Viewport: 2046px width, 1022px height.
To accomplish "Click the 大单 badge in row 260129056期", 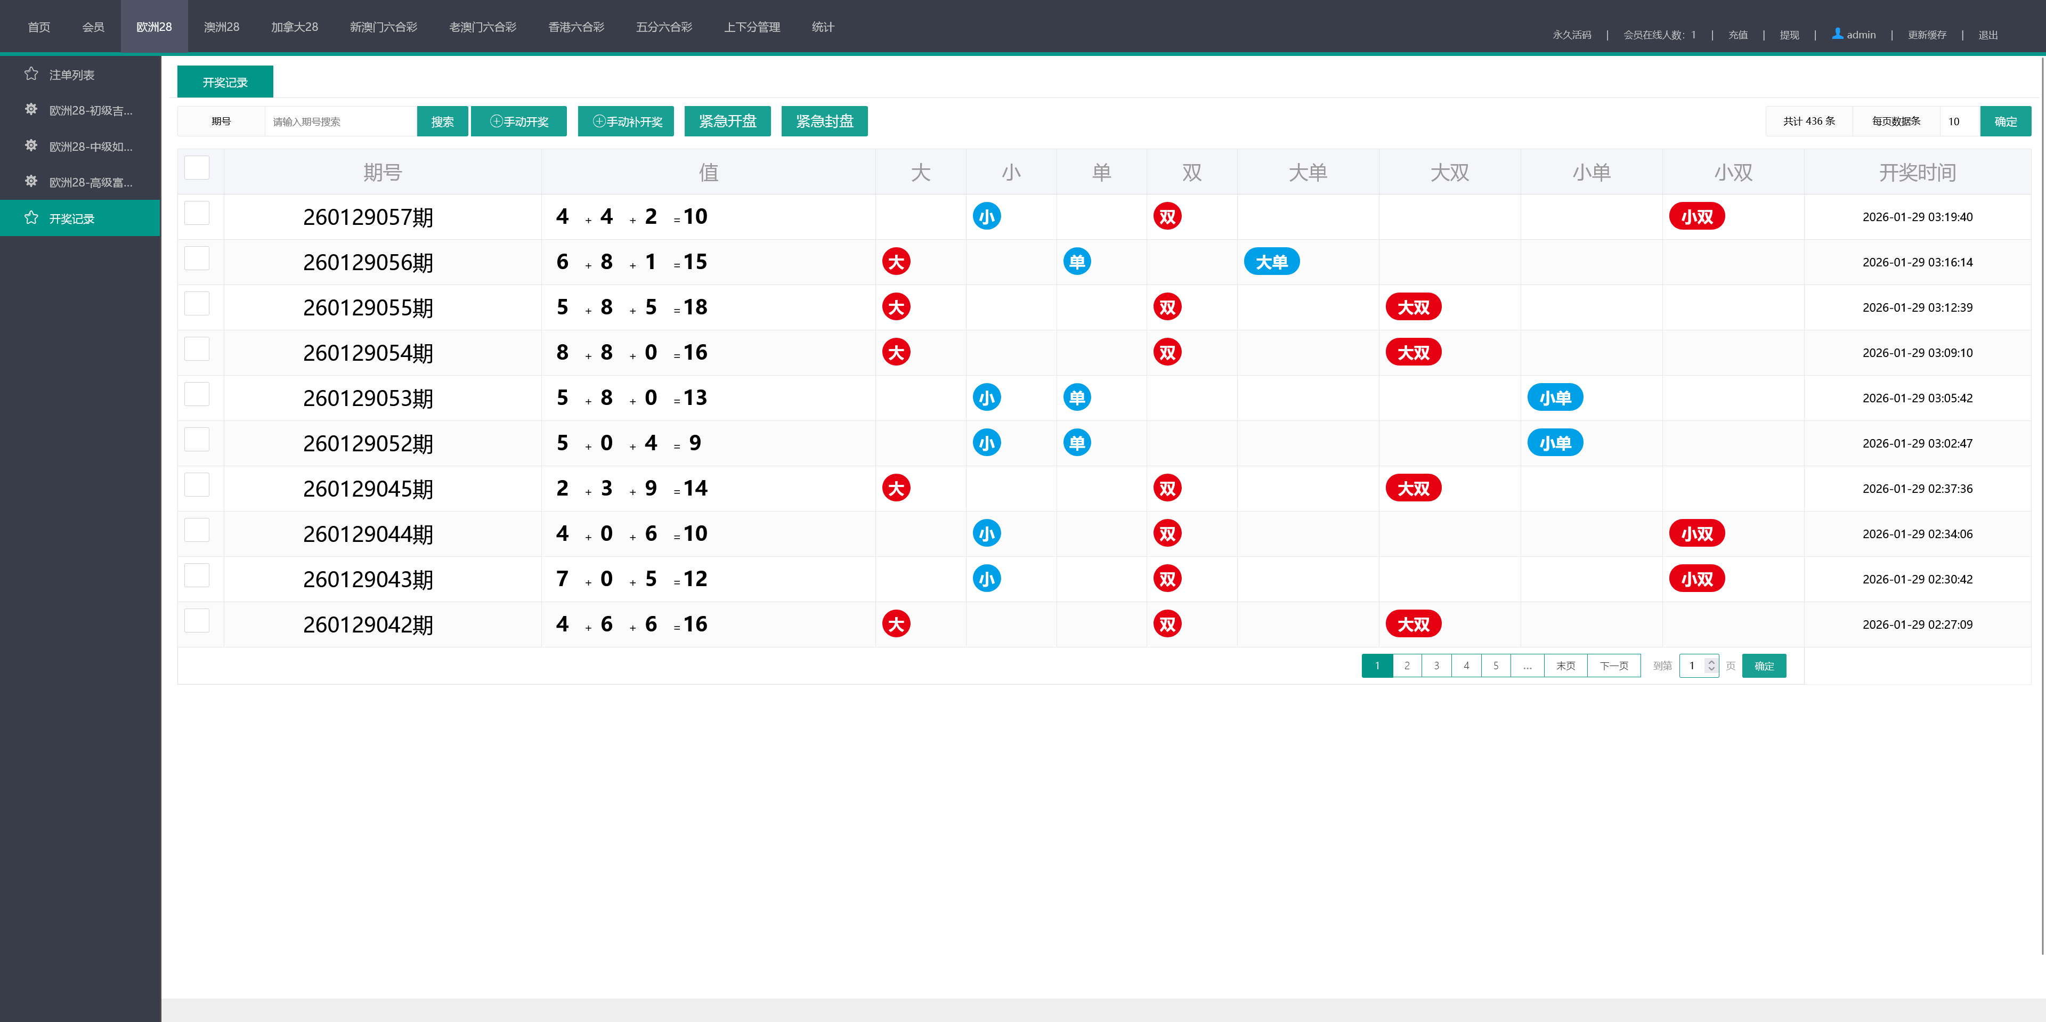I will point(1271,262).
